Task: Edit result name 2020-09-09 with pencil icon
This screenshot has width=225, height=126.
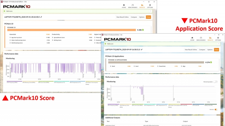Action: point(142,49)
